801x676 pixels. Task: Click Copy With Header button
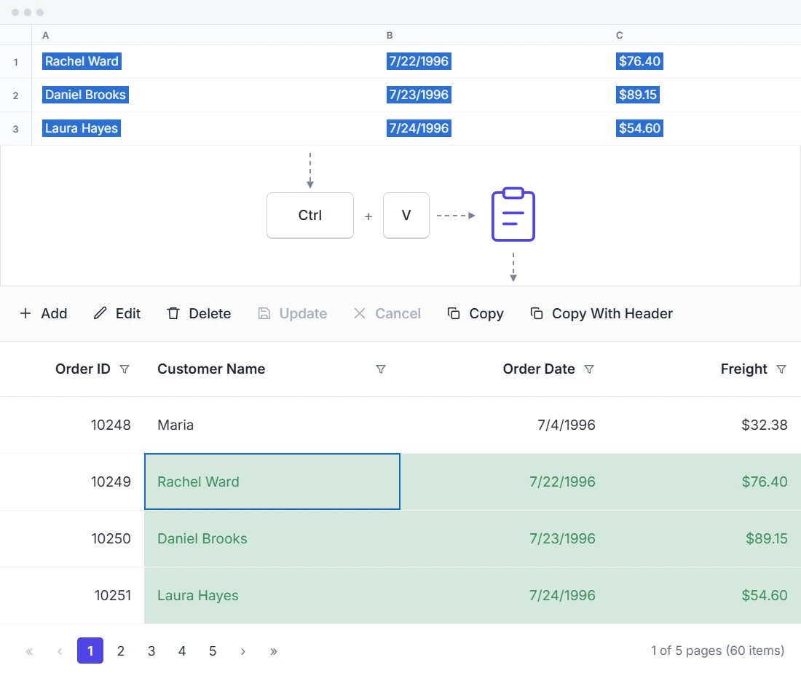point(601,313)
